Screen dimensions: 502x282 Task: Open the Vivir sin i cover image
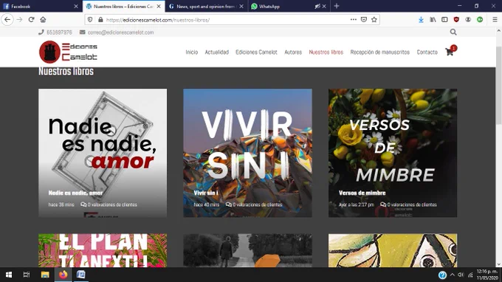pyautogui.click(x=247, y=153)
